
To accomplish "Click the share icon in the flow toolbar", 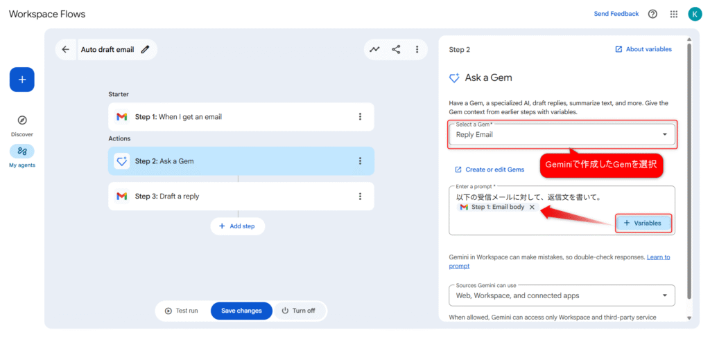I will [x=396, y=49].
